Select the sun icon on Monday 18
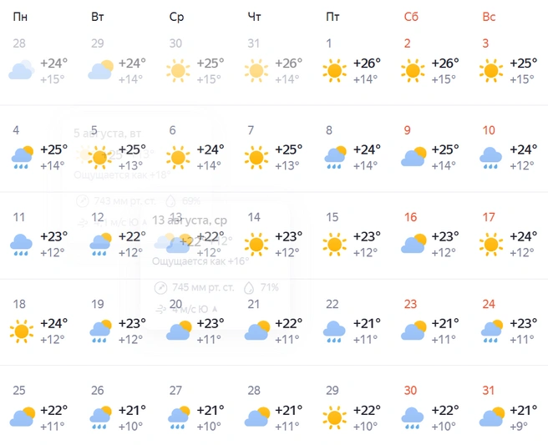This screenshot has height=445, width=548. point(22,331)
